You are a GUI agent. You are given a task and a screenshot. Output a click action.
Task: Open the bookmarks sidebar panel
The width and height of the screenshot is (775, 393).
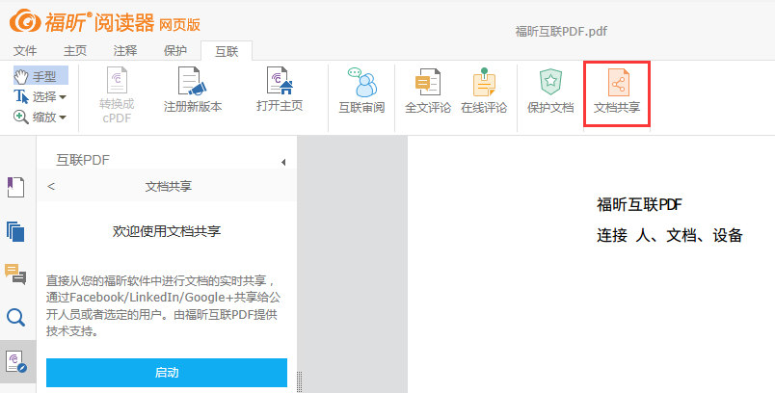coord(15,187)
